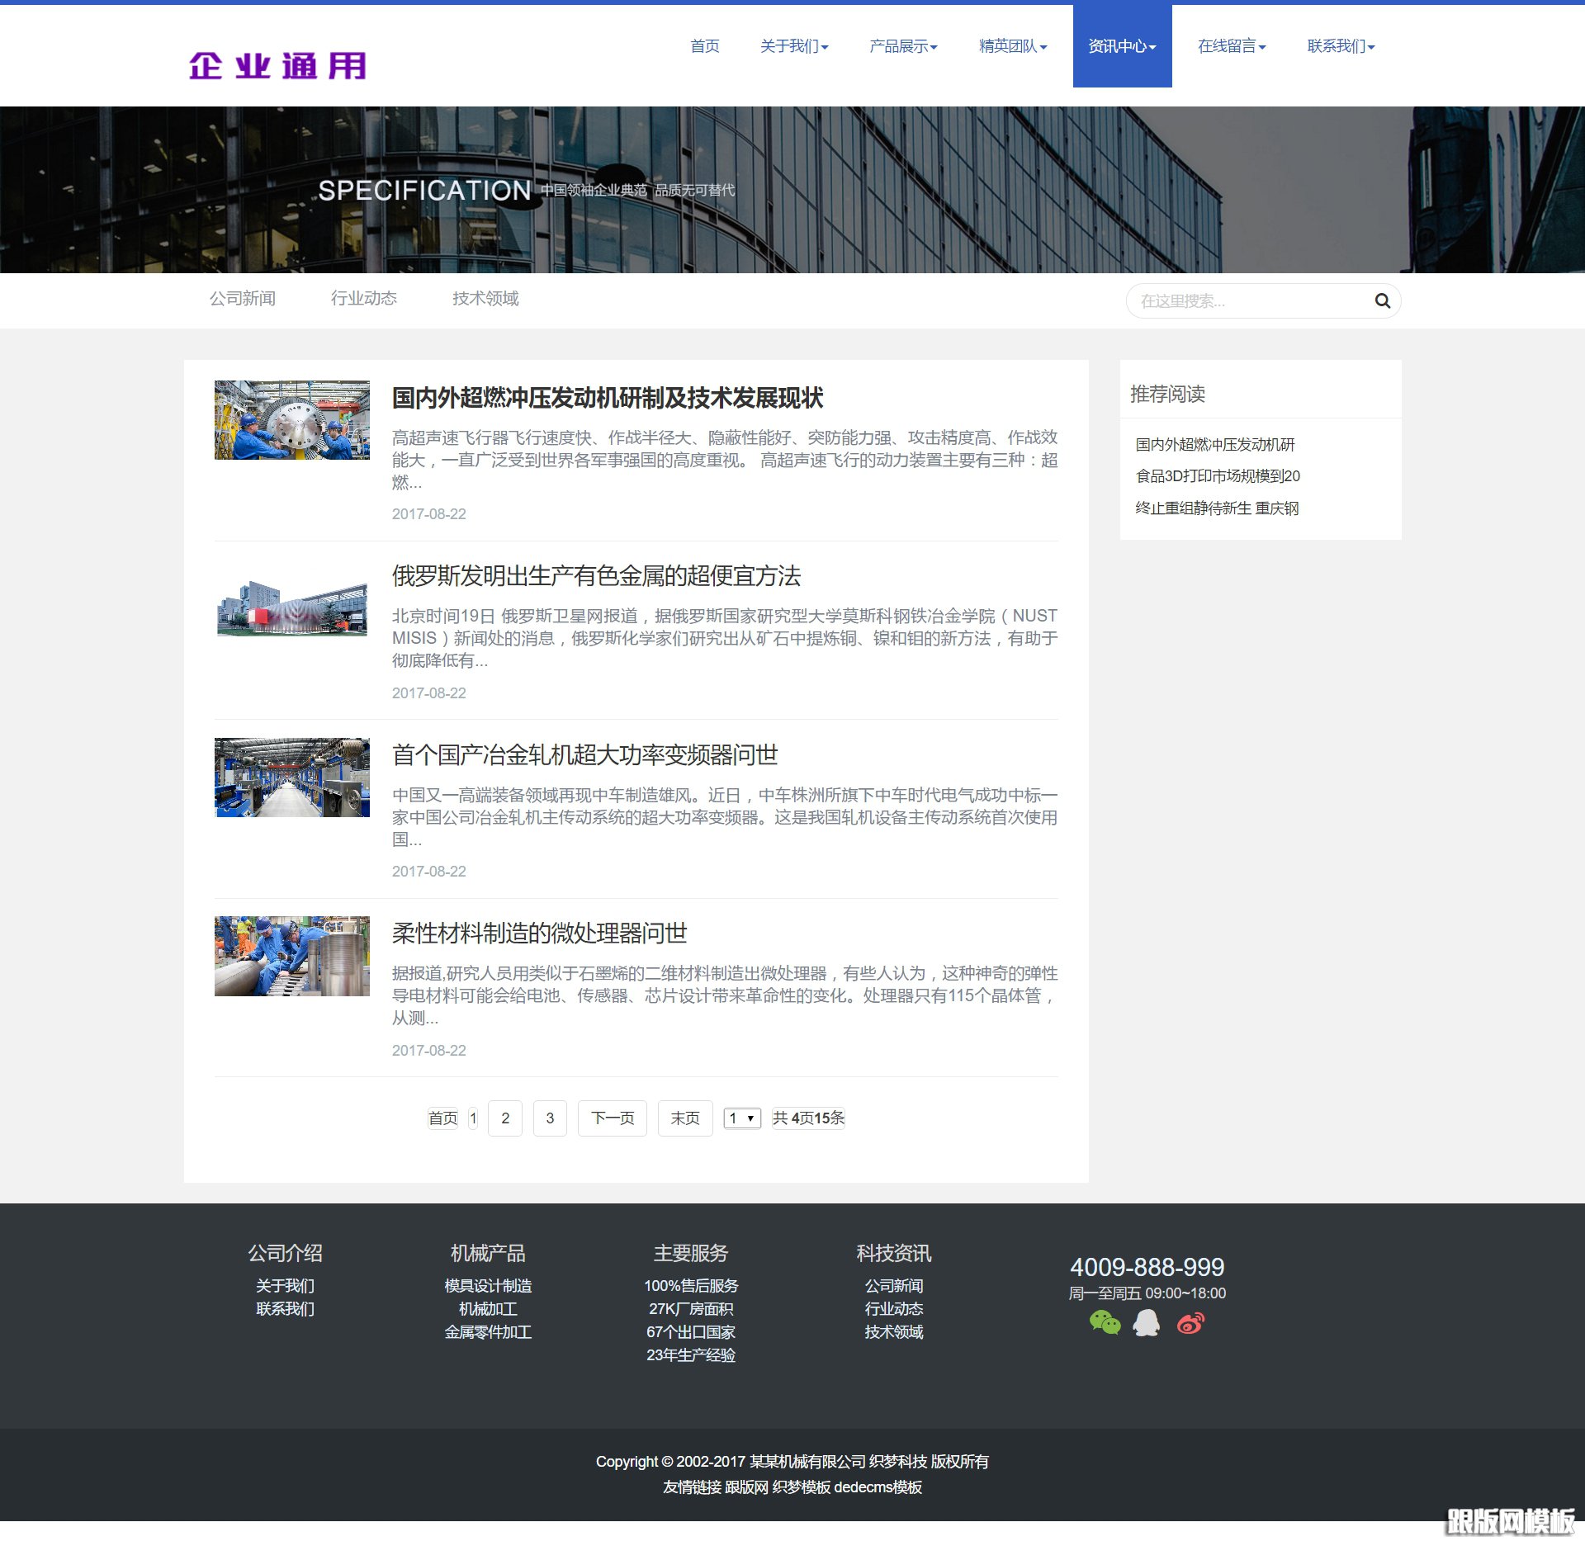The height and width of the screenshot is (1541, 1585).
Task: Expand the 资讯中心 nav dropdown
Action: pos(1122,46)
